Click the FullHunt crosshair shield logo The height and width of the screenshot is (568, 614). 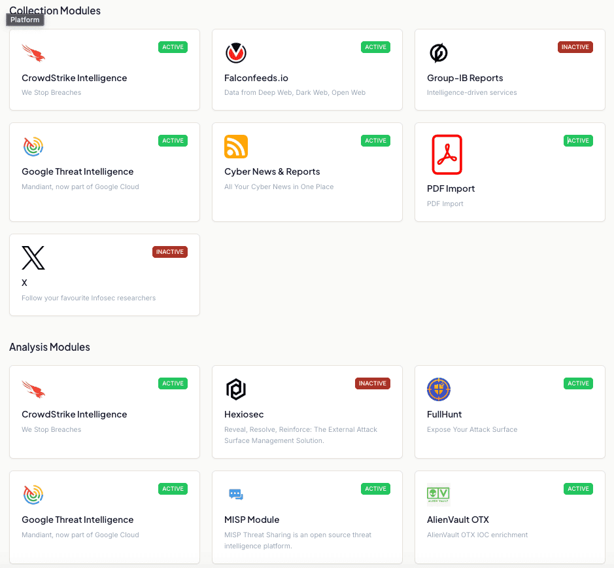[x=439, y=389]
